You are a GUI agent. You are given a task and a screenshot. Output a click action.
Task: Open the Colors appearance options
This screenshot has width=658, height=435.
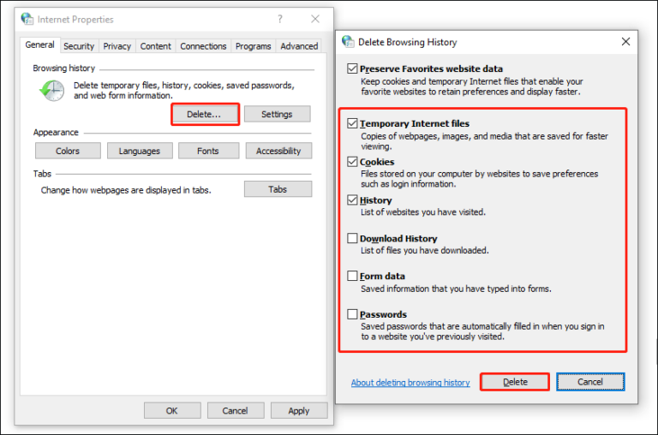tap(68, 151)
